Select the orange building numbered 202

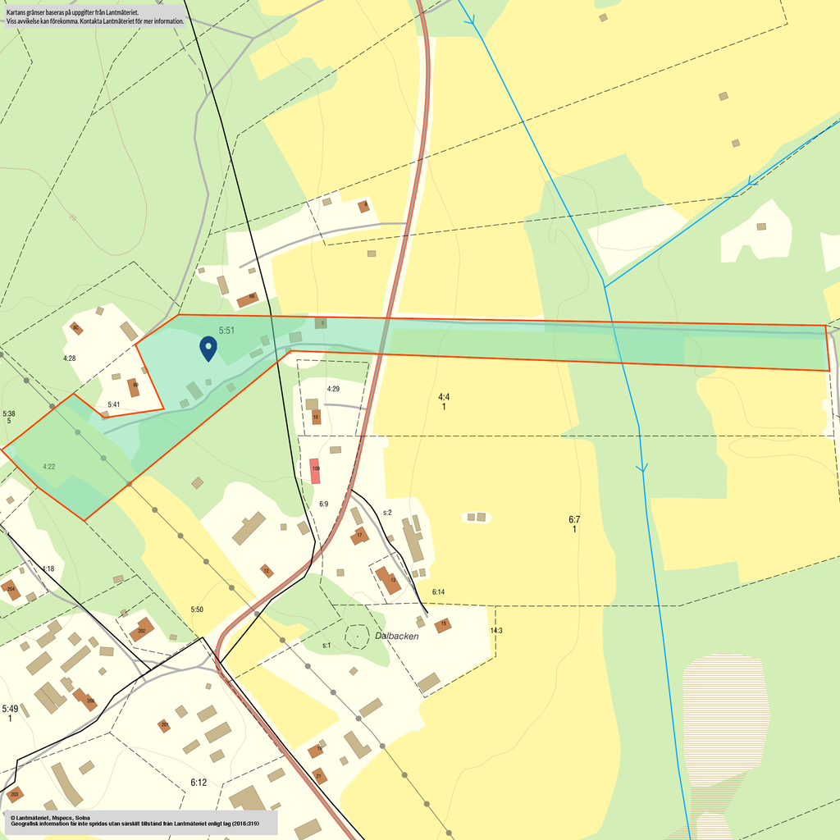[141, 629]
